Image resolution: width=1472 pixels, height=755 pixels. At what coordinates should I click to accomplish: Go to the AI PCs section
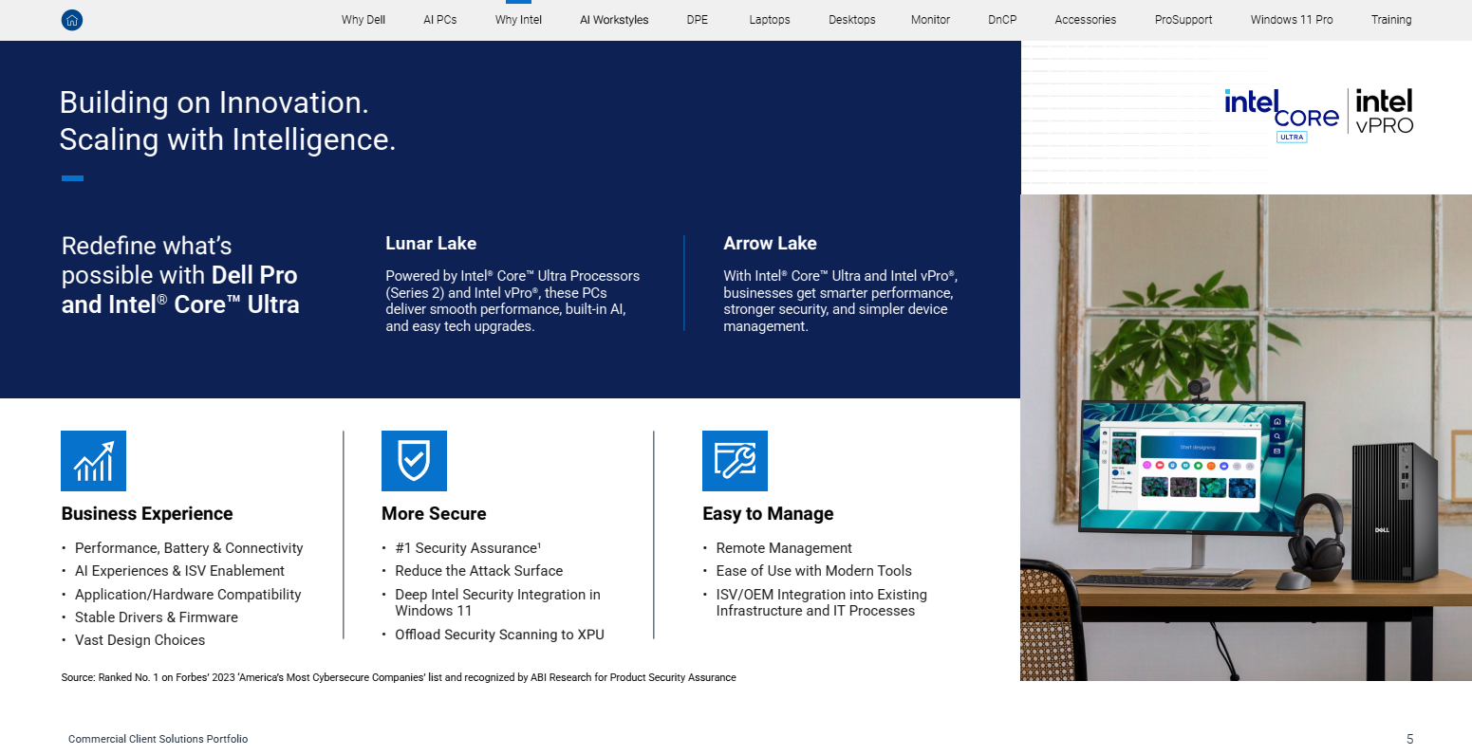point(439,20)
